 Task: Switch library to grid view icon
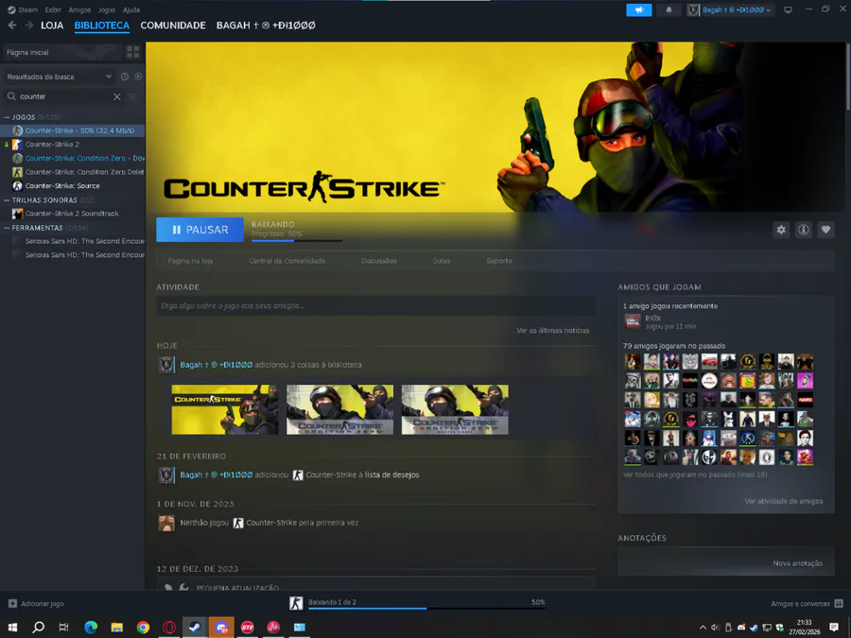133,52
